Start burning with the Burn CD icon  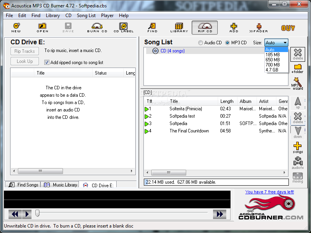[x=97, y=28]
